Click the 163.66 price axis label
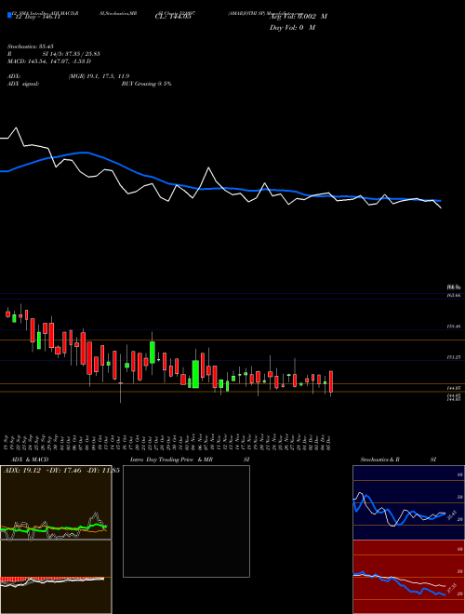Screen dimensions: 465x614 click(x=453, y=295)
